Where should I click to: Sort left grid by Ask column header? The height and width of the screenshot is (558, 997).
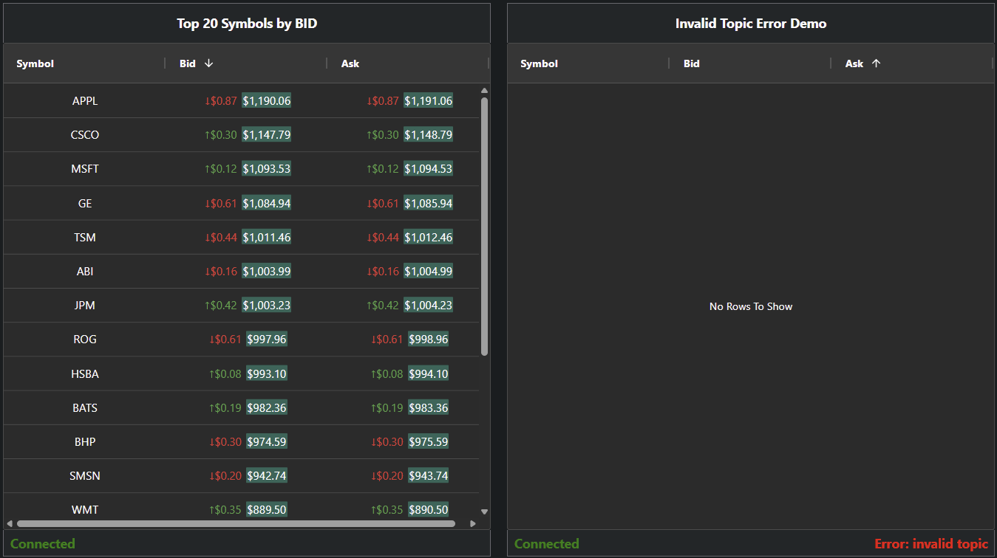pyautogui.click(x=350, y=63)
